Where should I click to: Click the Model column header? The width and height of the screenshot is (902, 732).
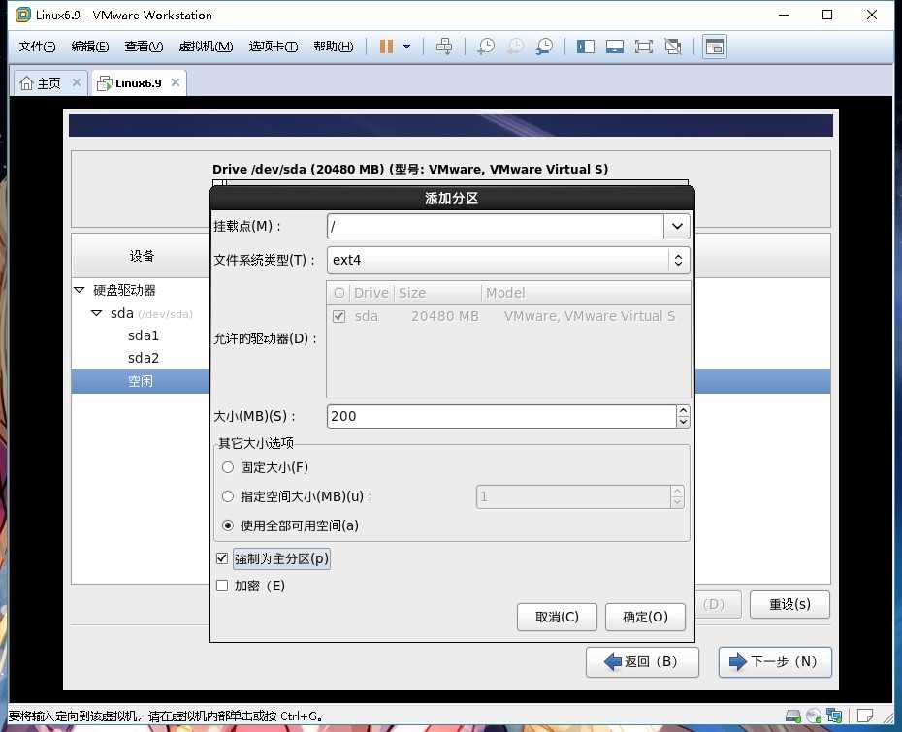click(586, 293)
